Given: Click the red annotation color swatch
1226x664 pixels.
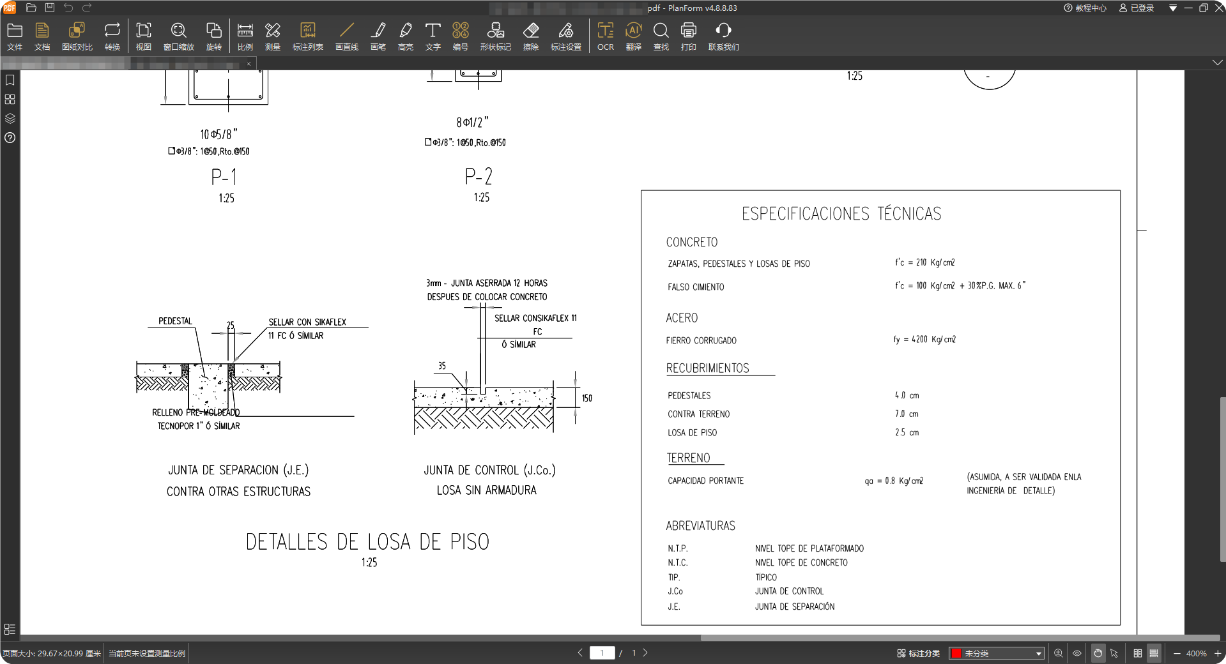Looking at the screenshot, I should [x=956, y=653].
